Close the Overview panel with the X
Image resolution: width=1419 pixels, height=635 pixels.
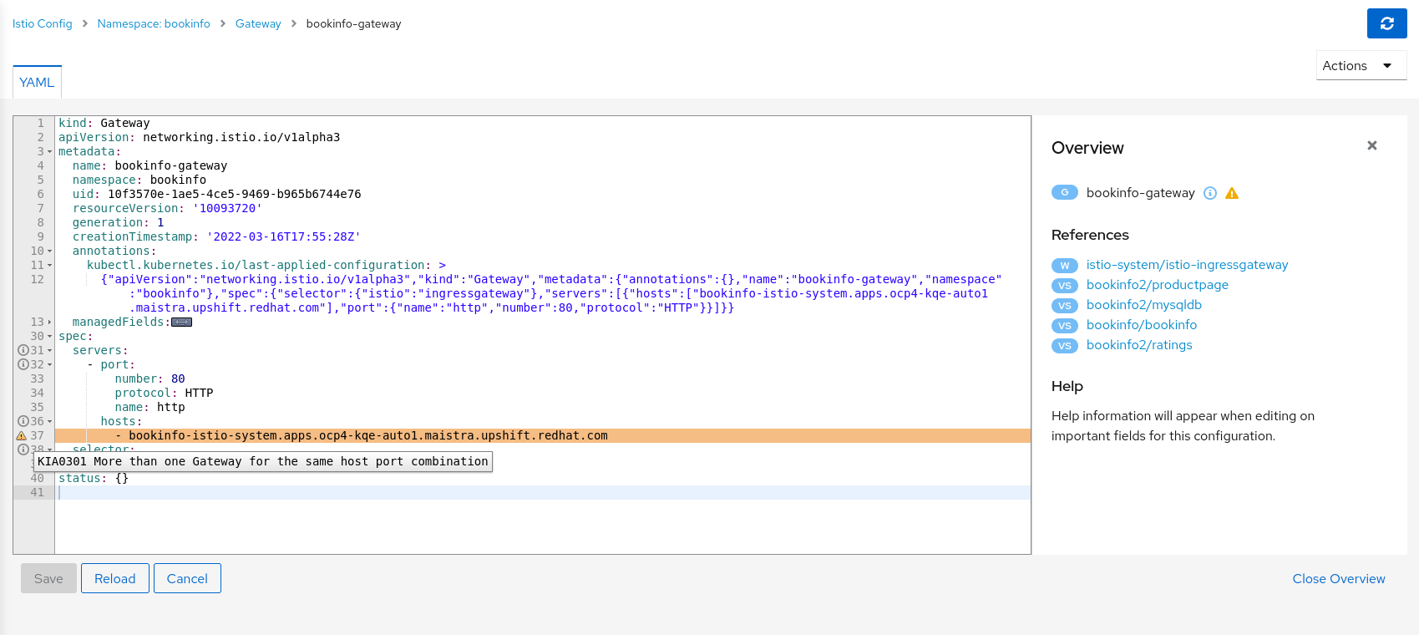(x=1371, y=145)
